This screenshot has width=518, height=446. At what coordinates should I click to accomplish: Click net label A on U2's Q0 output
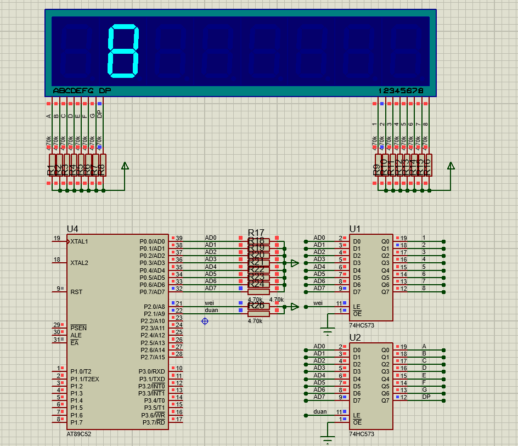tap(424, 346)
